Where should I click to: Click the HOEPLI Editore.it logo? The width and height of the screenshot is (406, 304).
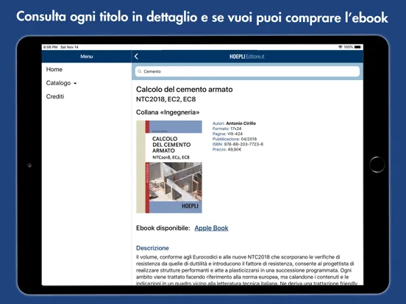tap(246, 57)
